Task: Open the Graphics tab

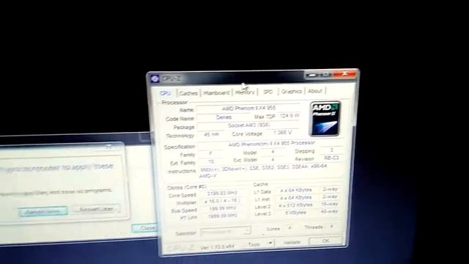Action: pyautogui.click(x=292, y=91)
